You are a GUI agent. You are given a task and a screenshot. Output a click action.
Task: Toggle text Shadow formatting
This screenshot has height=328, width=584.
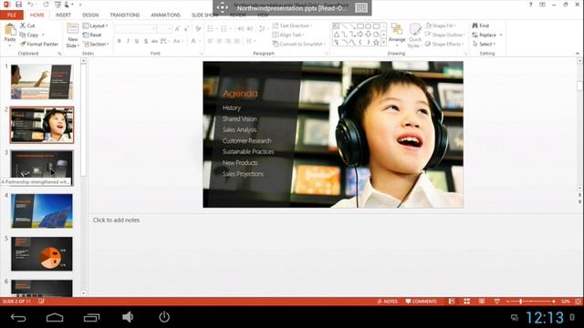click(146, 41)
